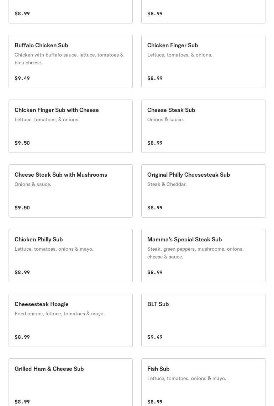Click Fried onions, lettuce, tomatoes description
Image resolution: width=274 pixels, height=406 pixels.
coord(60,314)
